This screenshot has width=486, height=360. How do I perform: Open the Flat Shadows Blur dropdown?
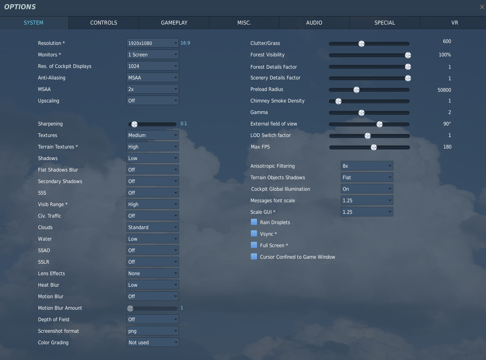tap(153, 170)
